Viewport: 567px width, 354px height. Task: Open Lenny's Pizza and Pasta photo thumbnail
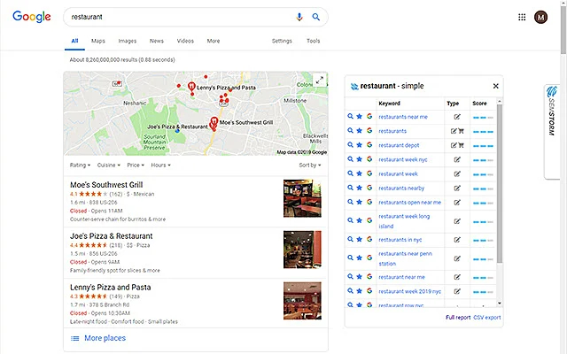pyautogui.click(x=302, y=301)
